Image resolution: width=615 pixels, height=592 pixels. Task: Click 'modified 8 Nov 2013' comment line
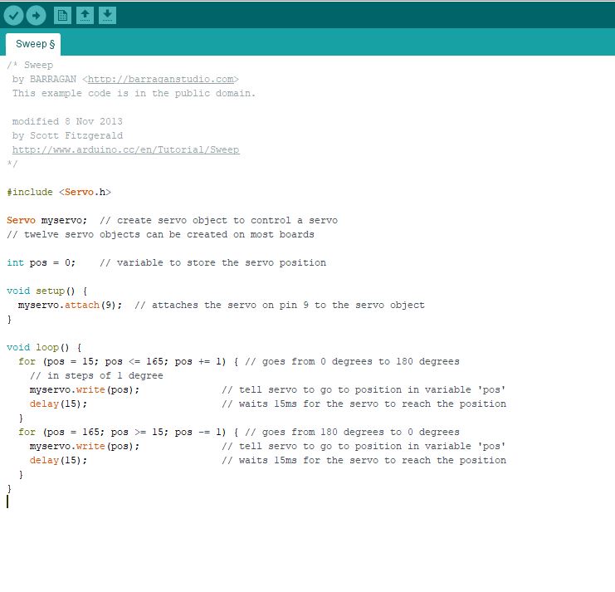tap(67, 121)
